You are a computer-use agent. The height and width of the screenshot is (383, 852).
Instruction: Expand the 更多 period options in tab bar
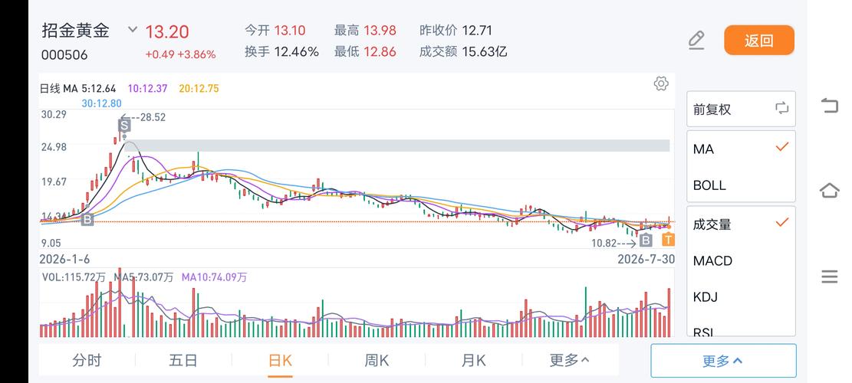coord(570,360)
